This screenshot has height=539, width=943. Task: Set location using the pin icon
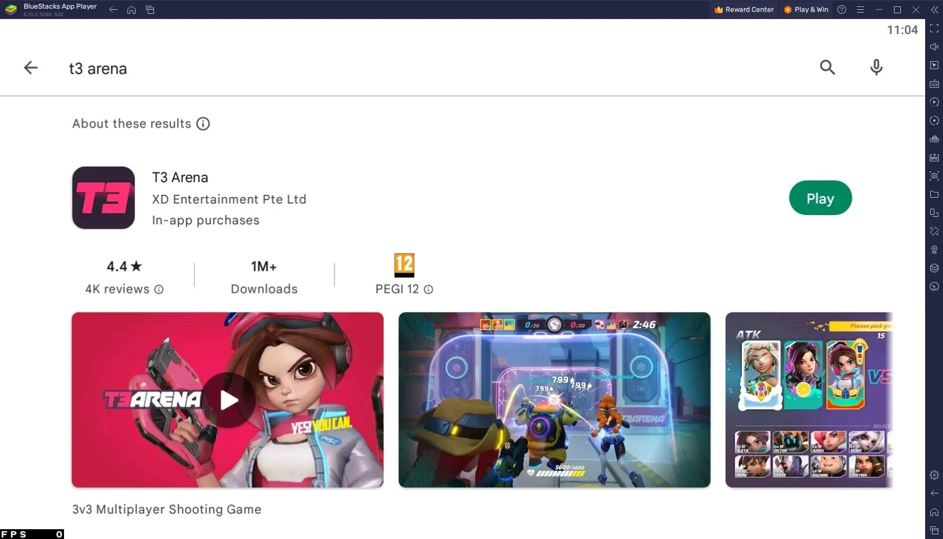pyautogui.click(x=934, y=250)
